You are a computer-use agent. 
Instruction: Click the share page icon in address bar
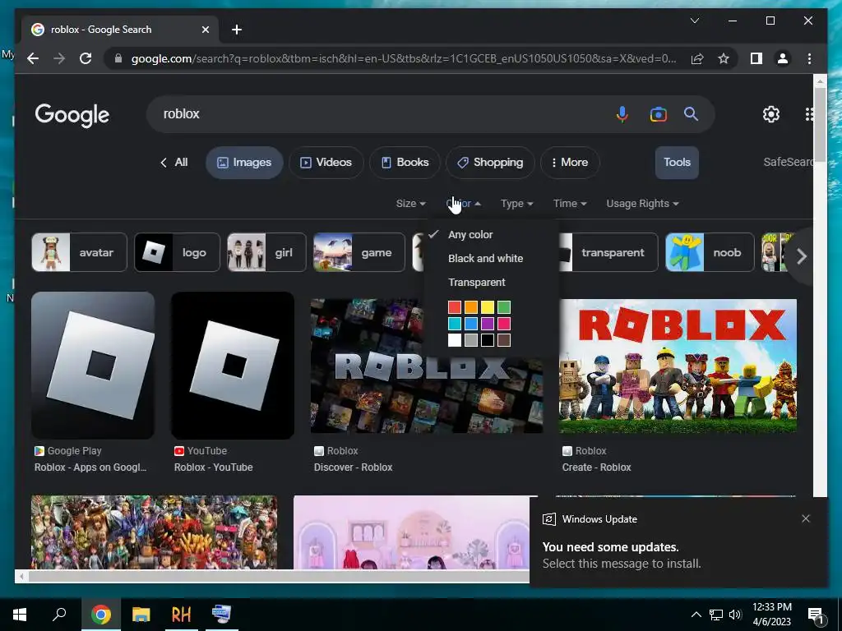(697, 58)
